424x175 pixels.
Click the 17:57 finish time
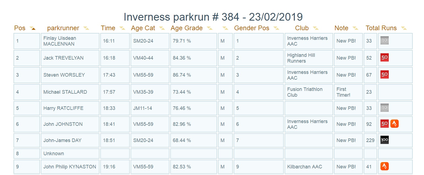[x=109, y=92]
